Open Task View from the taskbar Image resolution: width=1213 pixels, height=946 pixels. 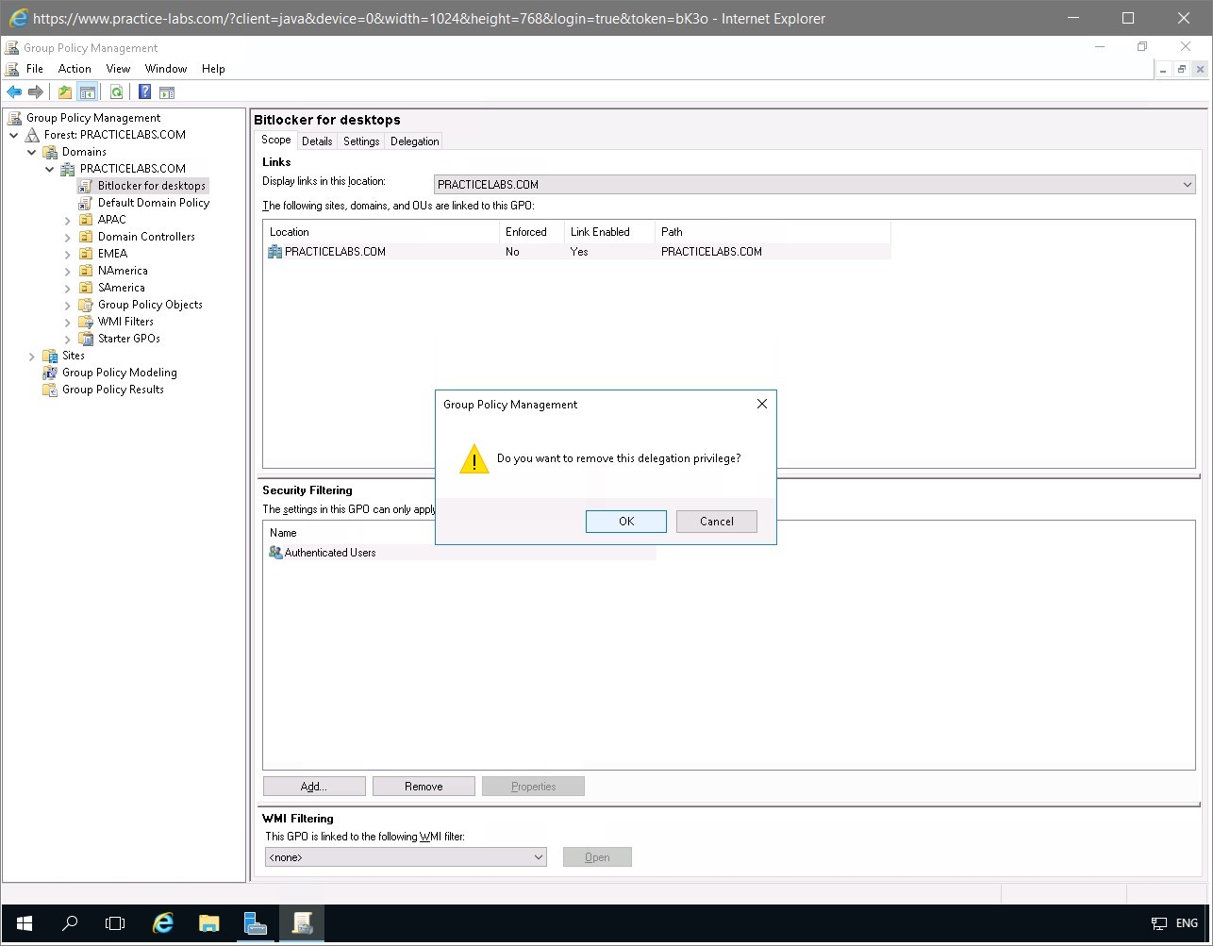pyautogui.click(x=115, y=923)
